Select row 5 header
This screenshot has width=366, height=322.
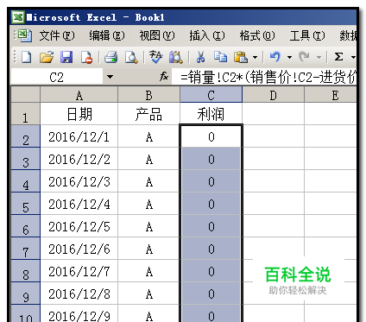(x=25, y=204)
